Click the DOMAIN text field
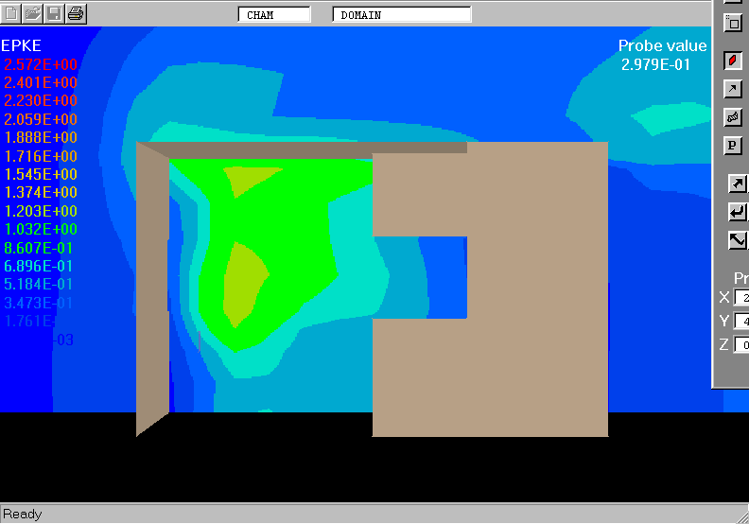Screen dimensions: 749x524 (402, 15)
